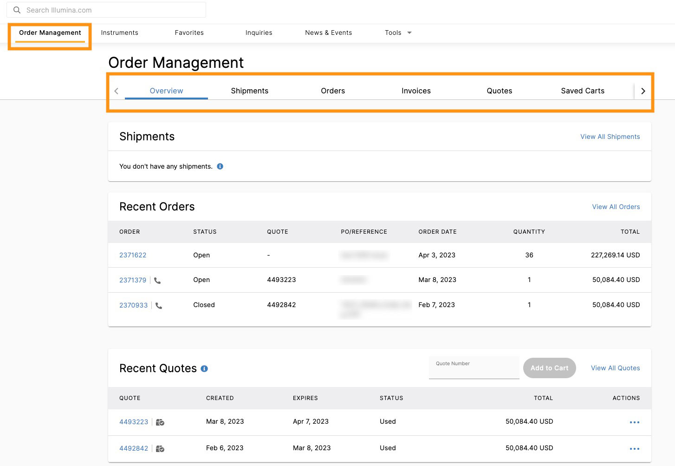Click calendar icon beside quote 4493223
The width and height of the screenshot is (675, 466).
coord(160,422)
